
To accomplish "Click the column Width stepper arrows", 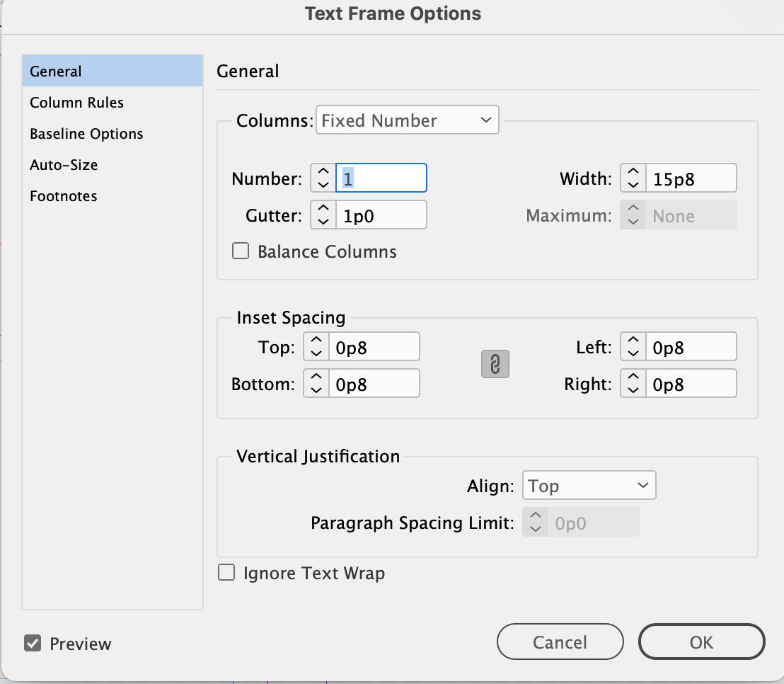I will tap(633, 178).
